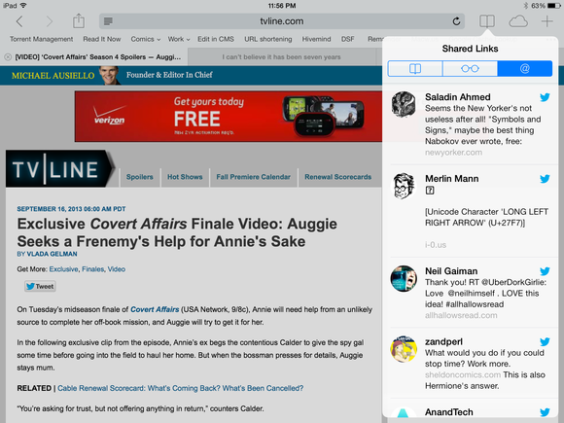564x423 pixels.
Task: Go back with the Safari back arrow
Action: pyautogui.click(x=19, y=21)
